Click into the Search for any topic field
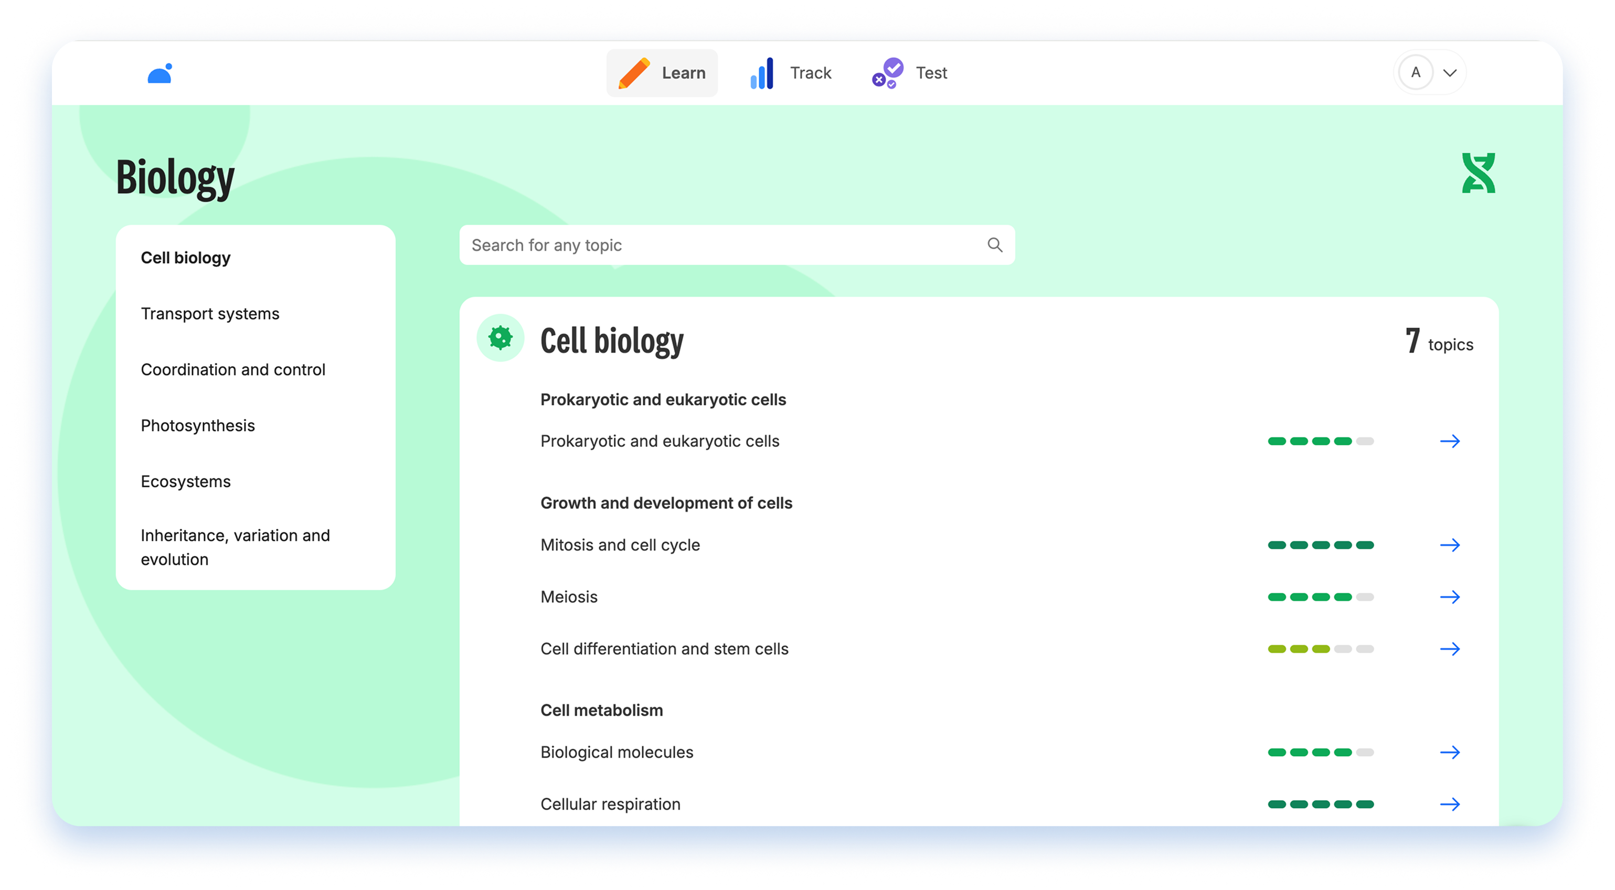Screen dimensions: 1615x890 tap(721, 245)
